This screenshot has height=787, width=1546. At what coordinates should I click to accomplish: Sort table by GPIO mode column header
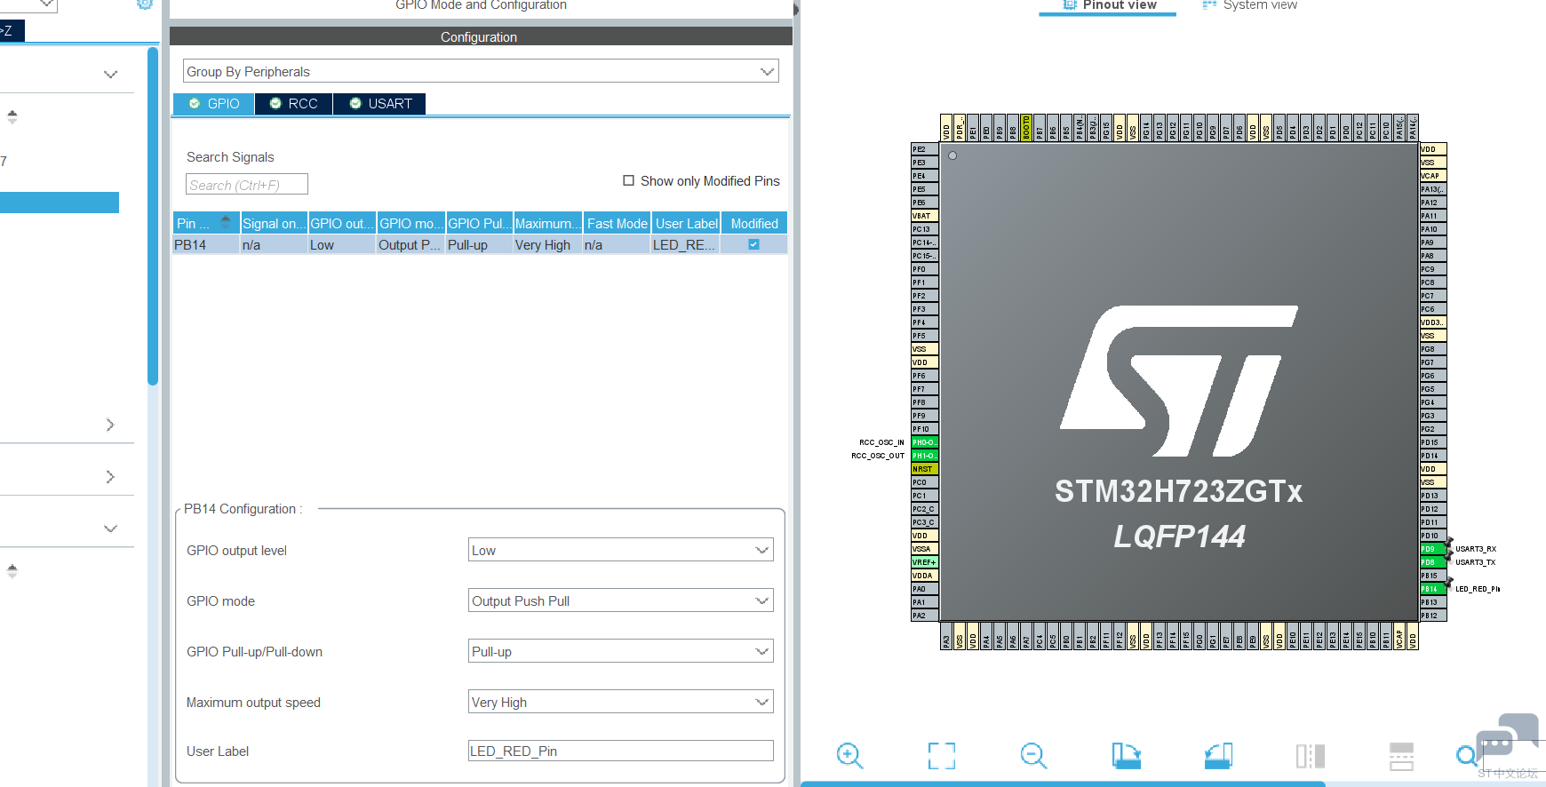[x=411, y=223]
